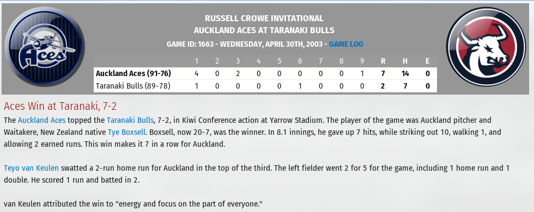
Task: Click Auckland's total runs value 7
Action: point(383,73)
